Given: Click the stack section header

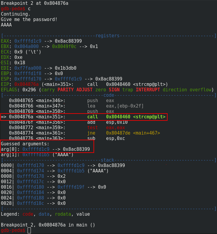Looking at the screenshot, I should pyautogui.click(x=107, y=160).
